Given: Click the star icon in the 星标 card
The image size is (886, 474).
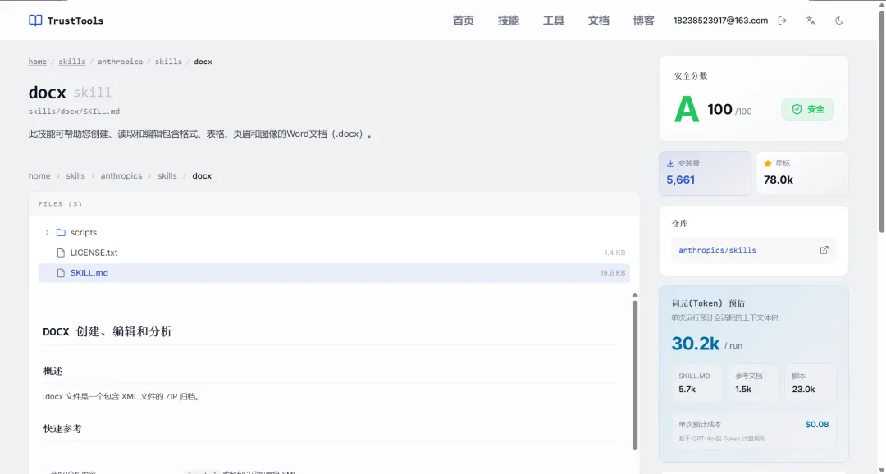Looking at the screenshot, I should [767, 163].
